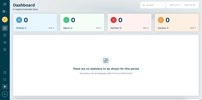Open the All users dropdown
Screen dimensions: 202x100
[x=153, y=5]
